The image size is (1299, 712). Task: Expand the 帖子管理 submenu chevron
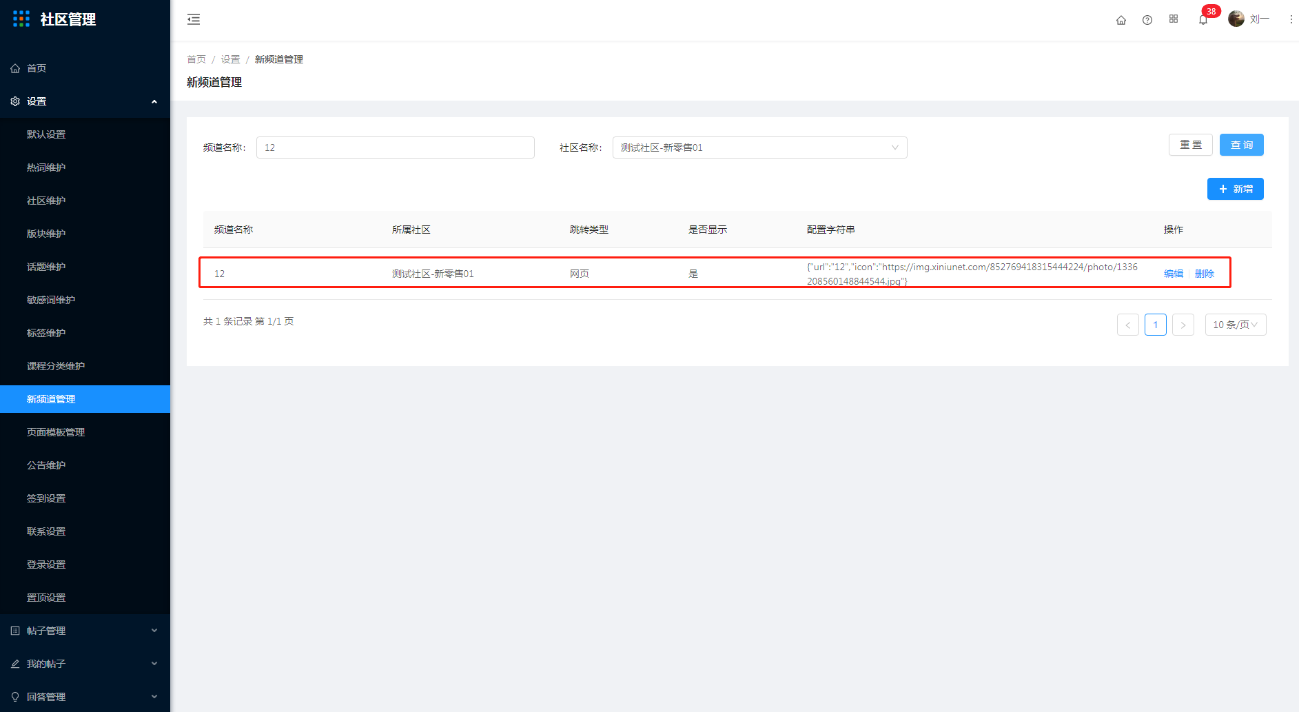154,631
